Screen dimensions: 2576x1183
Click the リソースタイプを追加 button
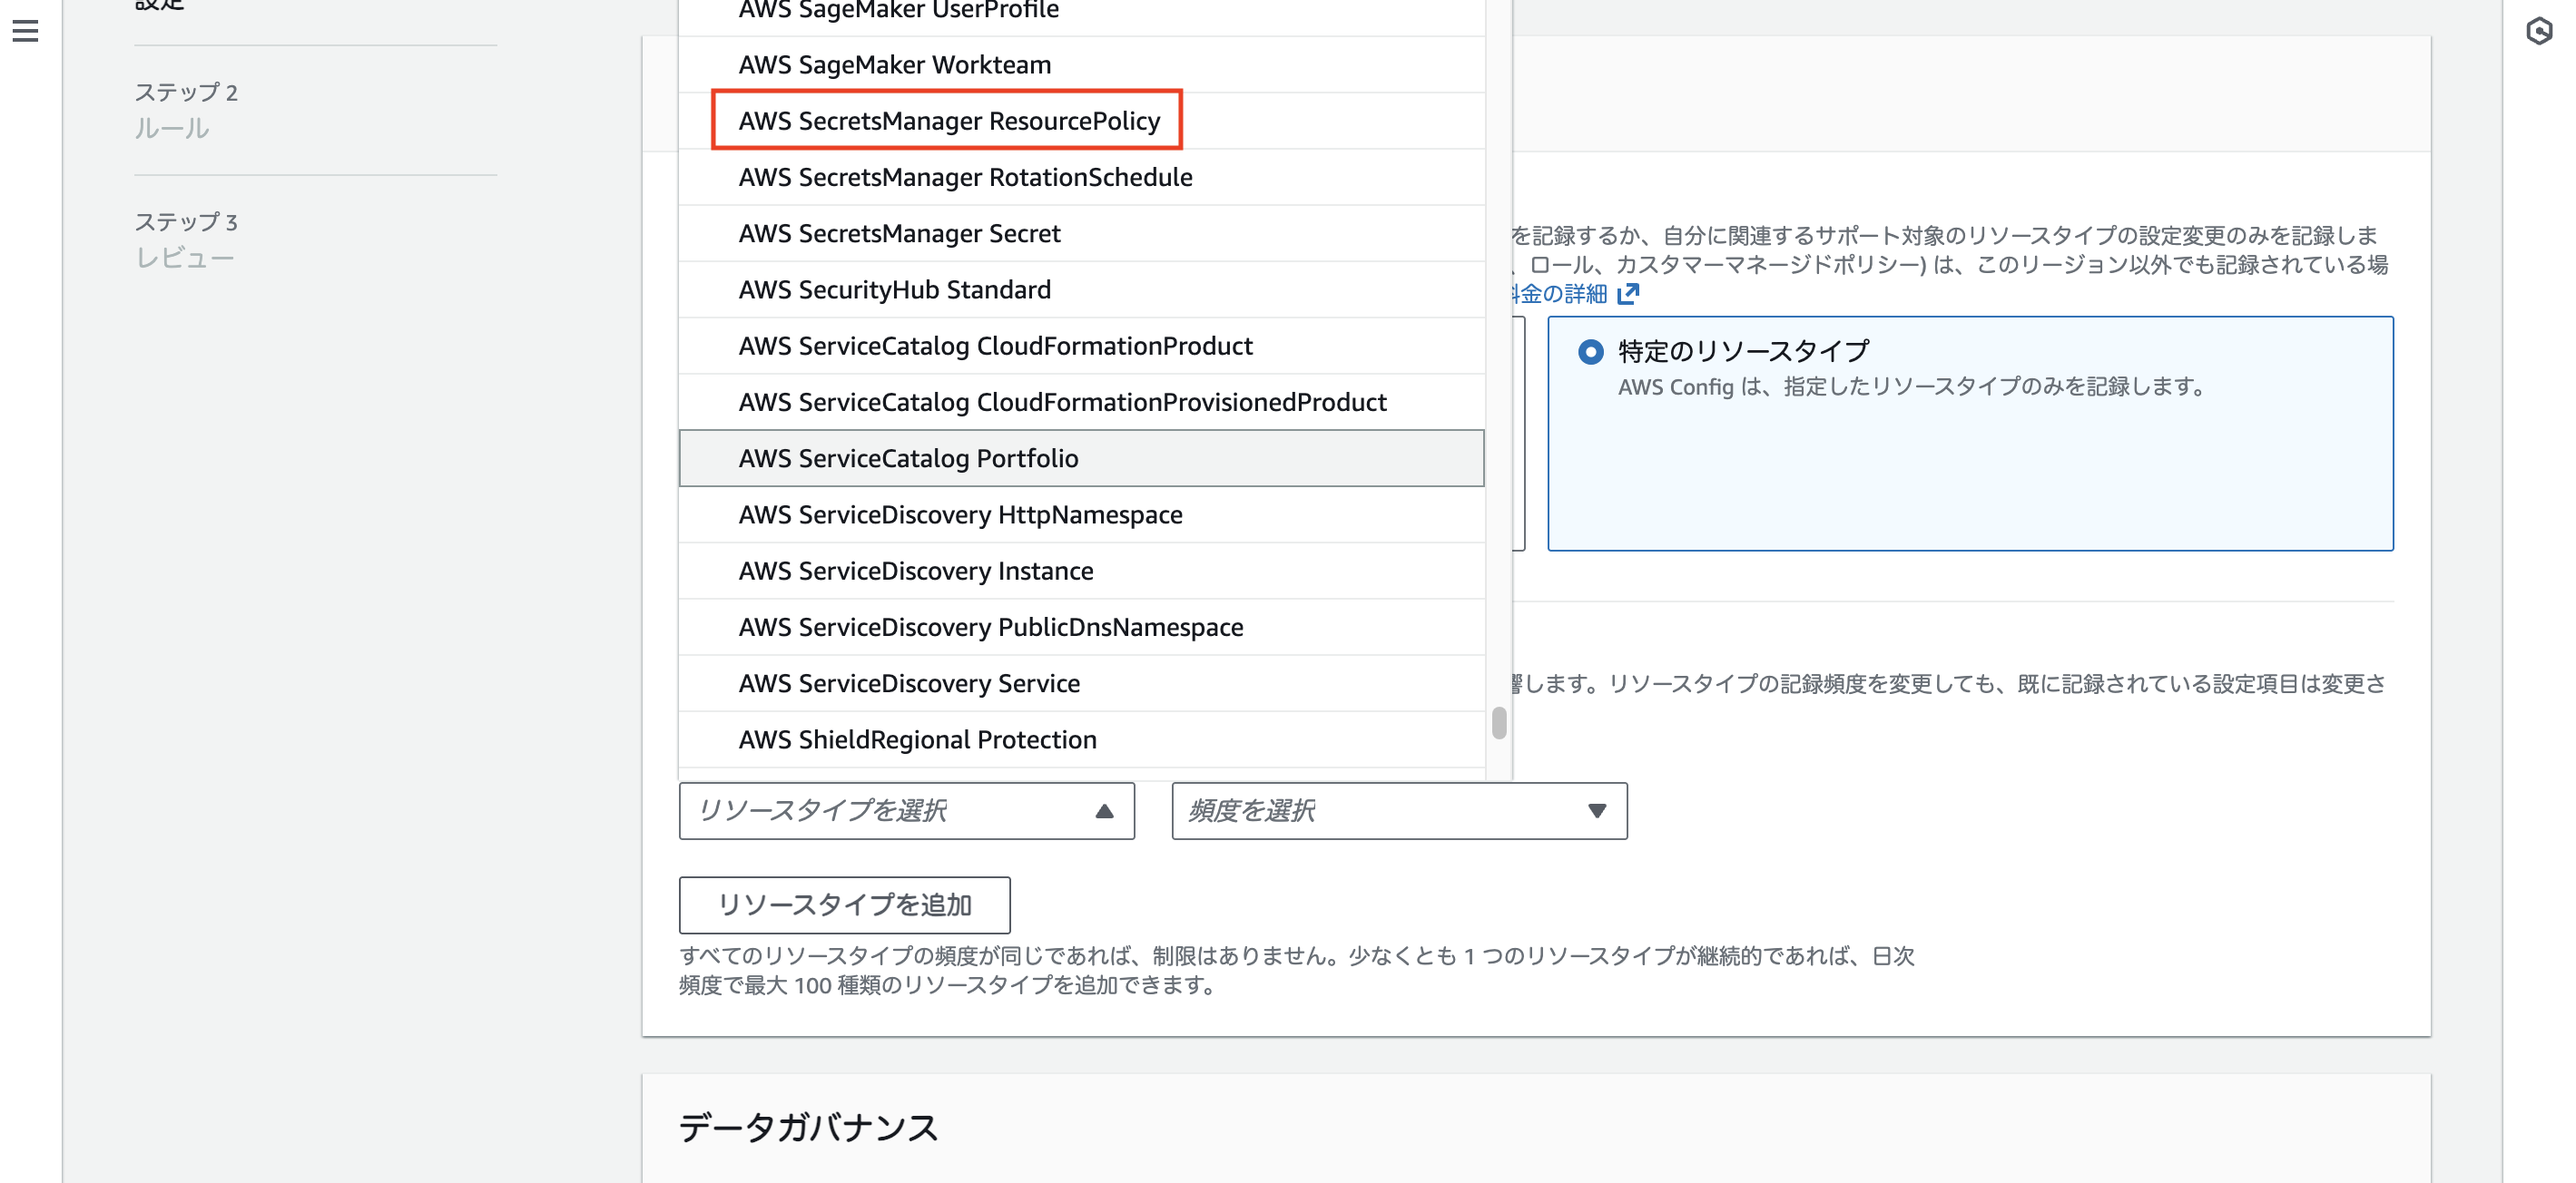click(844, 904)
